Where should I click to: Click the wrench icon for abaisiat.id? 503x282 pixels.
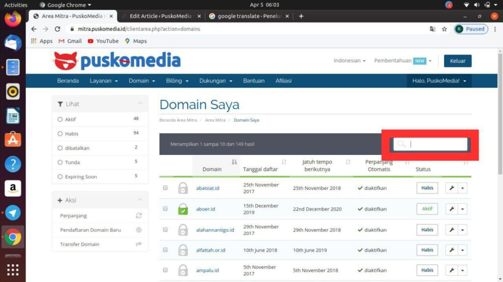click(x=451, y=188)
